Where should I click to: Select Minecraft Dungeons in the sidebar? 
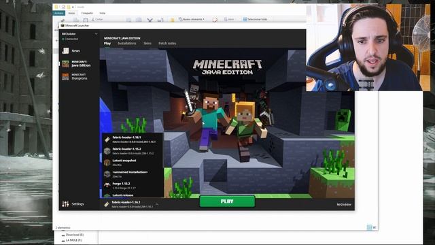[x=75, y=77]
